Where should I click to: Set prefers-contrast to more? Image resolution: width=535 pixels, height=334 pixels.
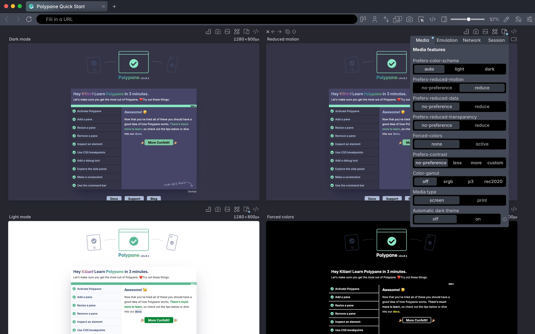pyautogui.click(x=476, y=163)
